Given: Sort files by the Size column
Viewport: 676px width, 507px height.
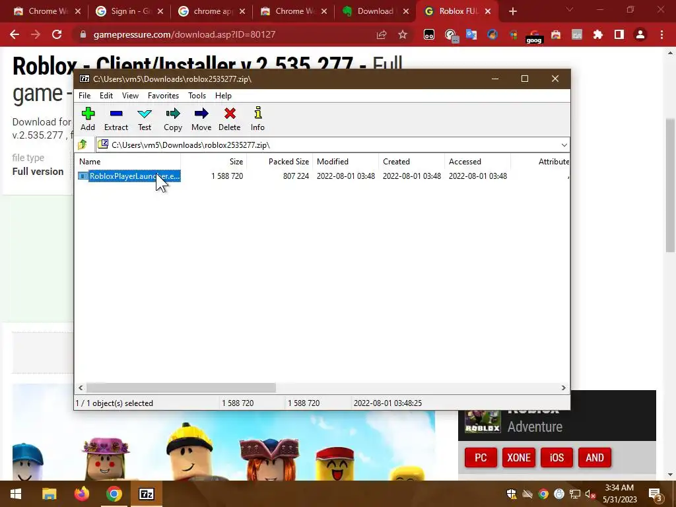Looking at the screenshot, I should click(x=213, y=162).
